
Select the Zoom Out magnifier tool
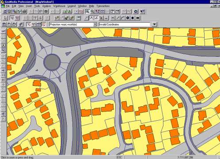tap(92, 11)
